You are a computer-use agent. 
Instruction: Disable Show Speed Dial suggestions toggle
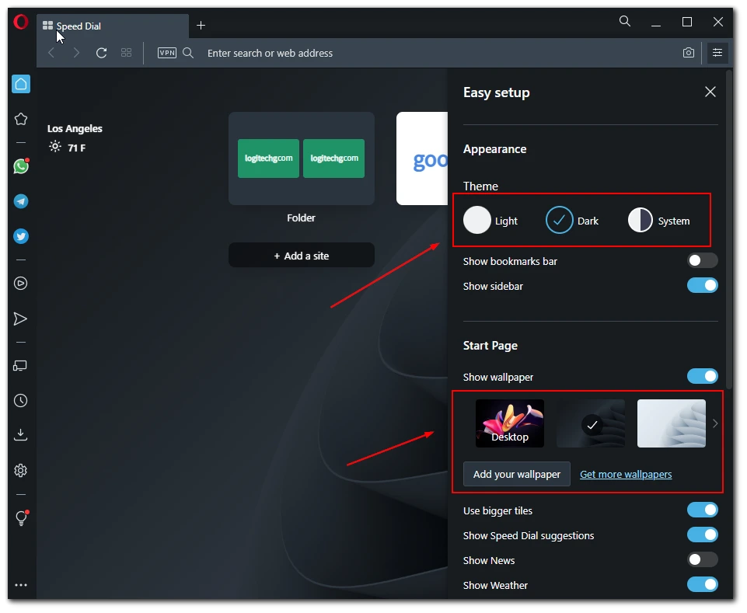click(702, 535)
